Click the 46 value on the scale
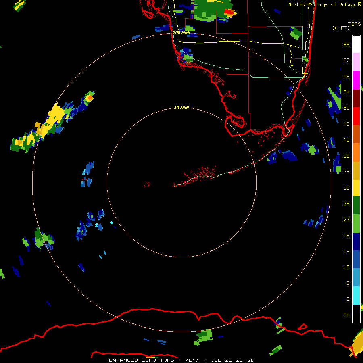 click(346, 124)
